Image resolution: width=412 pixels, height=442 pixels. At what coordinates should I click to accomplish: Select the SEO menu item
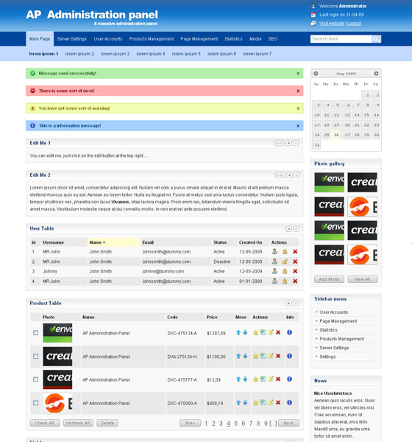pyautogui.click(x=273, y=39)
